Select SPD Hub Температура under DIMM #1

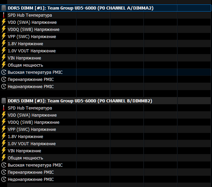click(30, 15)
